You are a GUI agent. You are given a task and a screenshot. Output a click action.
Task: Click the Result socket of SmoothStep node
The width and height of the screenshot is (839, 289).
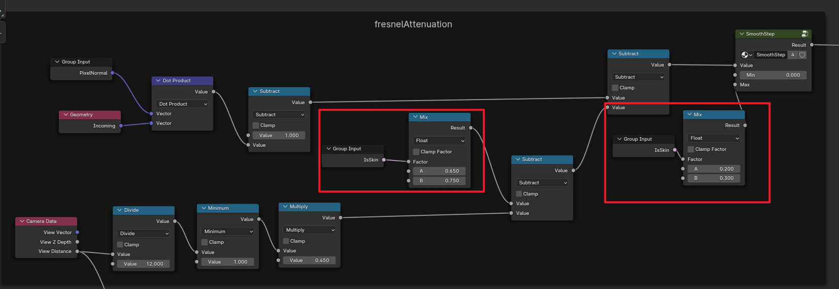812,45
